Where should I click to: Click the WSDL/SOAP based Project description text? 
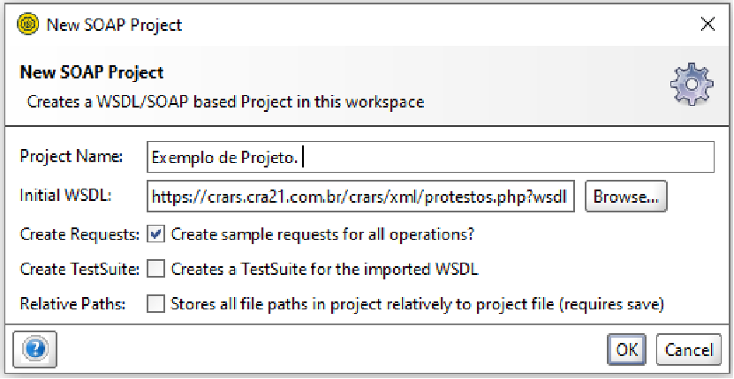pyautogui.click(x=225, y=101)
